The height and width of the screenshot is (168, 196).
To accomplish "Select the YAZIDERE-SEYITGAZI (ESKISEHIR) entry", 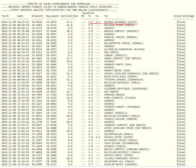I will pyautogui.click(x=126, y=89).
